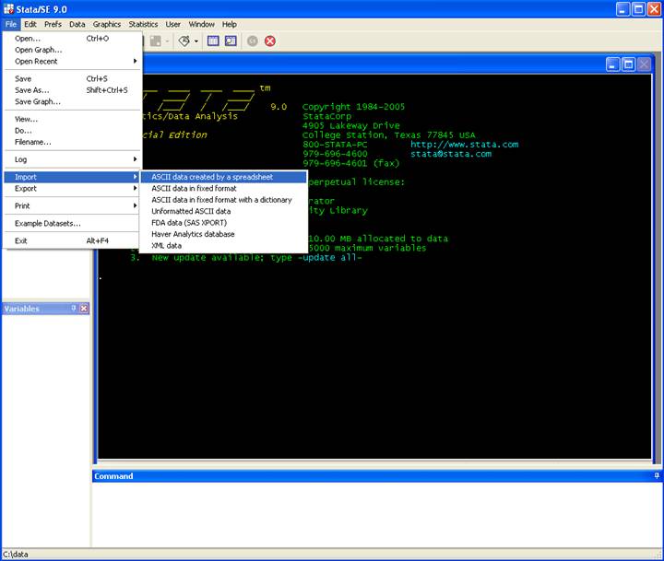Click the Data Editor toolbar icon
The height and width of the screenshot is (561, 664).
click(x=213, y=41)
